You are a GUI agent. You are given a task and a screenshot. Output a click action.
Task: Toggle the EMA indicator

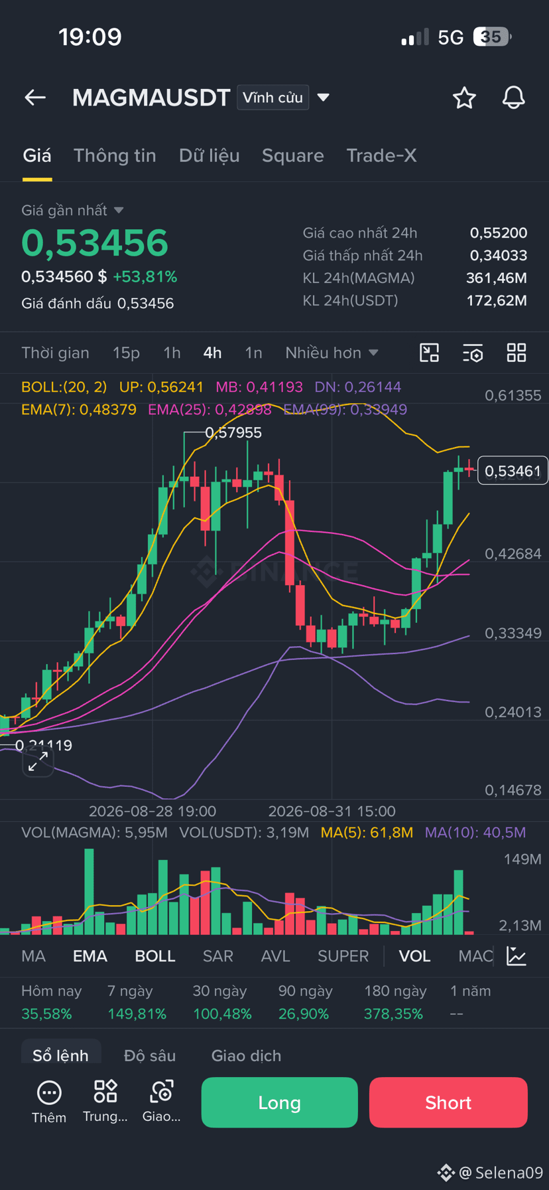(x=90, y=956)
